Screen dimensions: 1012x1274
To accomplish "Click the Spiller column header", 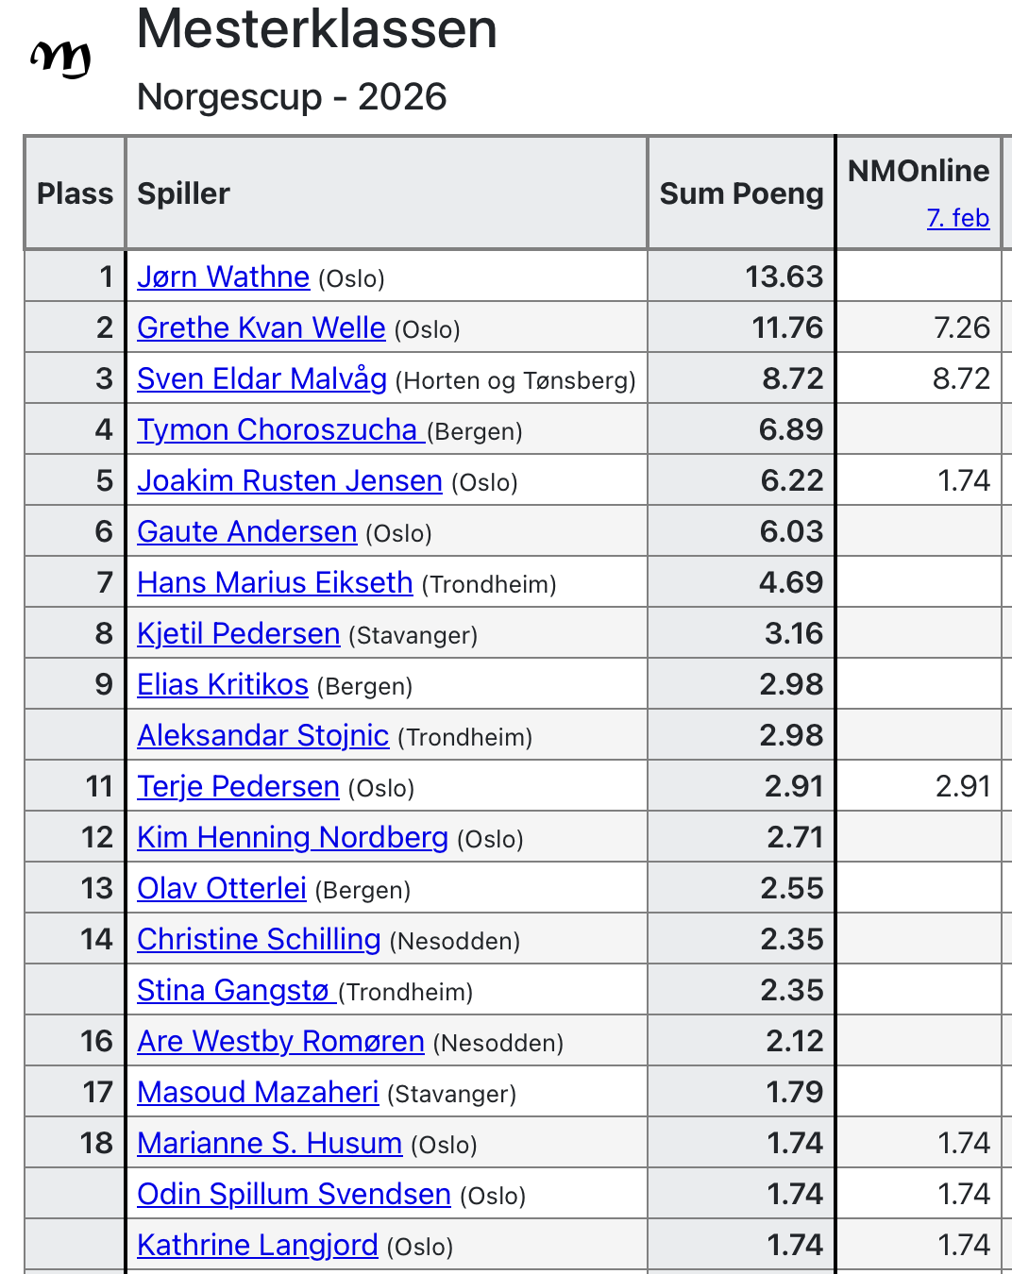I will 183,193.
